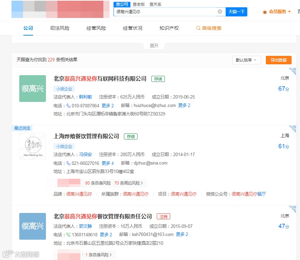Click the green phone icon before 13681148618

pos(68,235)
